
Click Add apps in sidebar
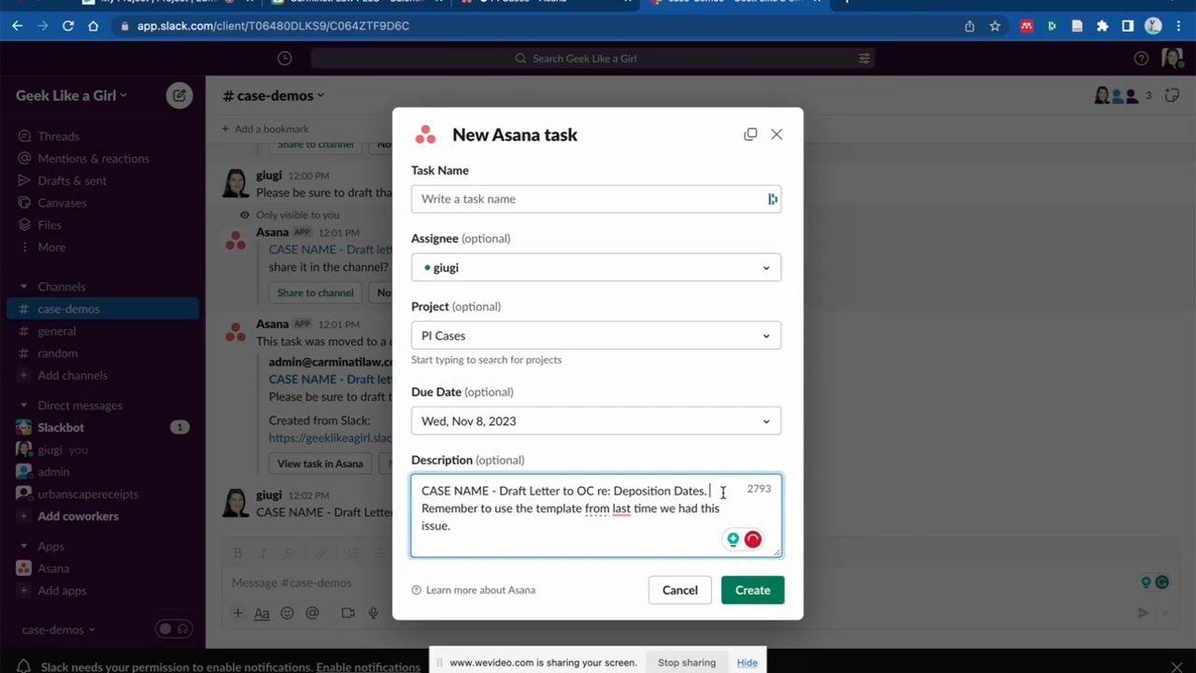click(62, 591)
